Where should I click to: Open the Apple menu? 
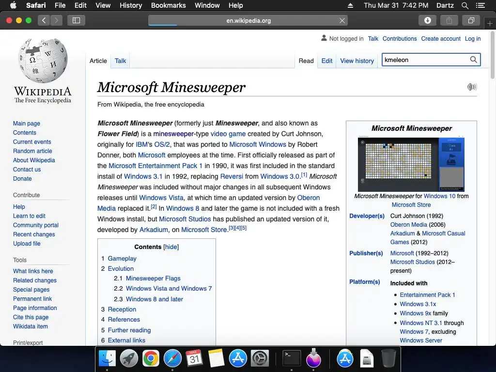click(13, 5)
